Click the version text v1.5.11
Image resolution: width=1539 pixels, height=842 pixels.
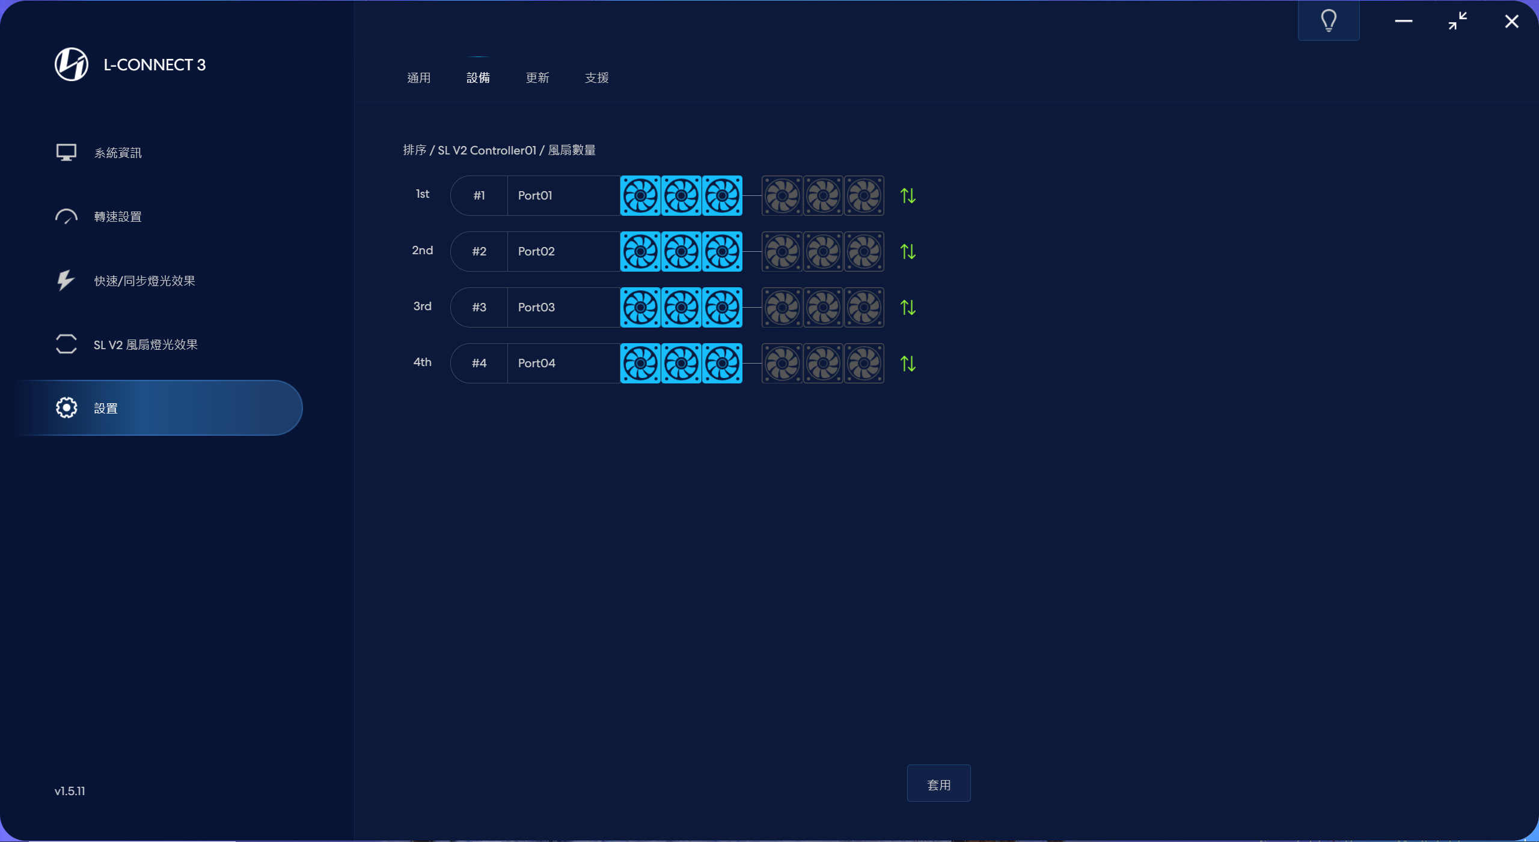point(70,792)
